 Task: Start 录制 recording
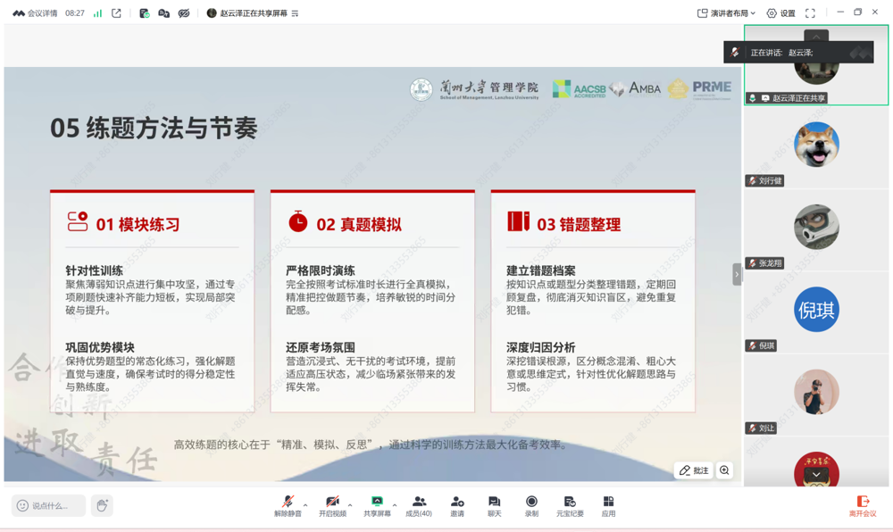(x=531, y=505)
